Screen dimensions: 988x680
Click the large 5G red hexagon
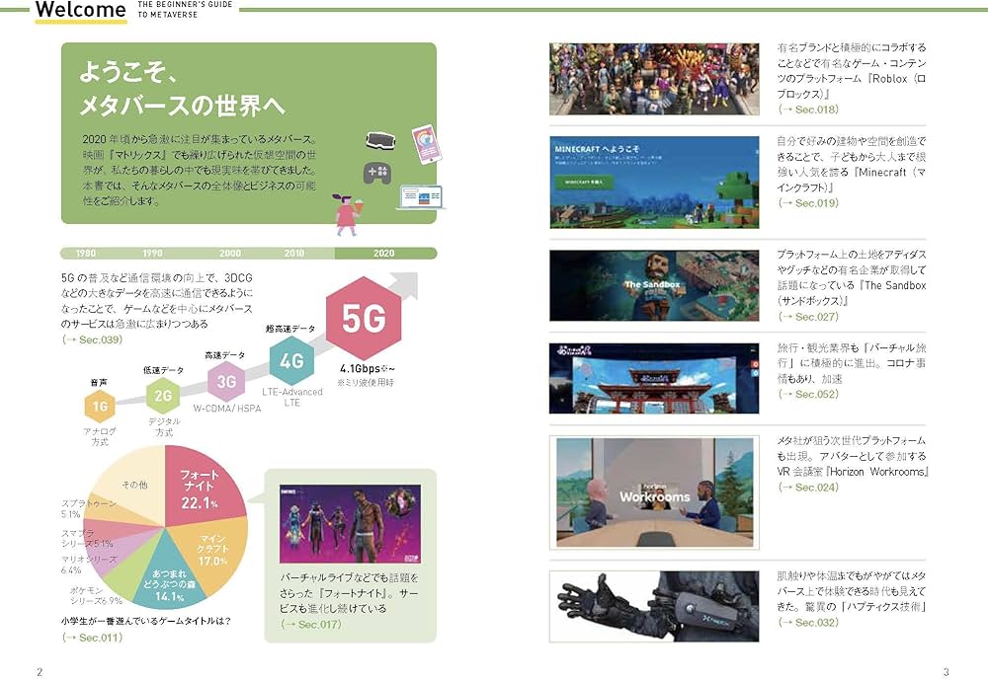364,318
